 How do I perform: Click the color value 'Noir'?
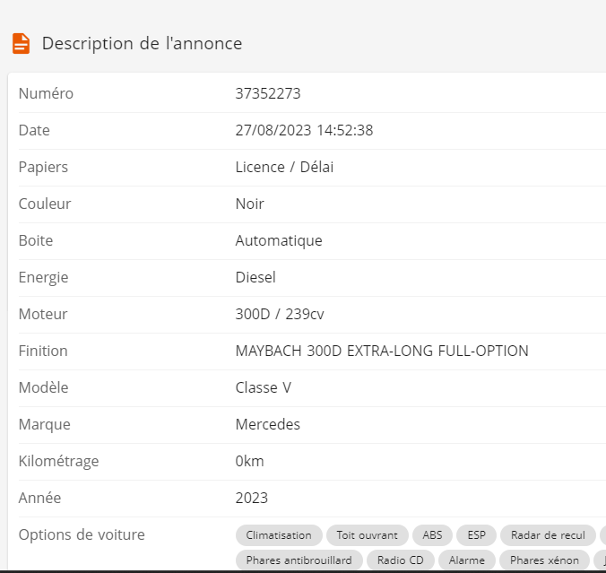pyautogui.click(x=250, y=204)
